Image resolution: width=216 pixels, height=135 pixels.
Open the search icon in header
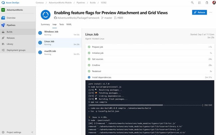coord(192,3)
